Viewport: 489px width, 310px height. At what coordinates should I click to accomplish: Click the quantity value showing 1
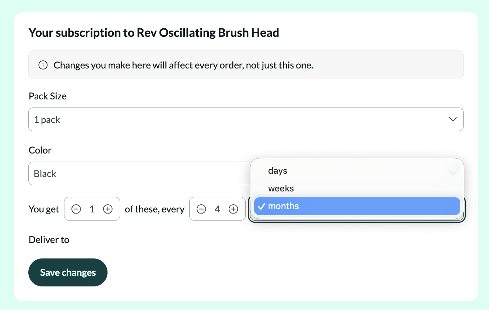pos(92,209)
